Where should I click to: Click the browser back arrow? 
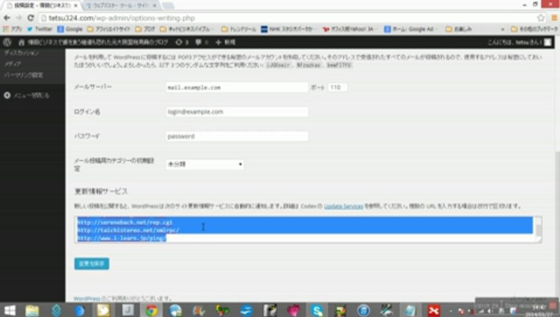coord(7,18)
